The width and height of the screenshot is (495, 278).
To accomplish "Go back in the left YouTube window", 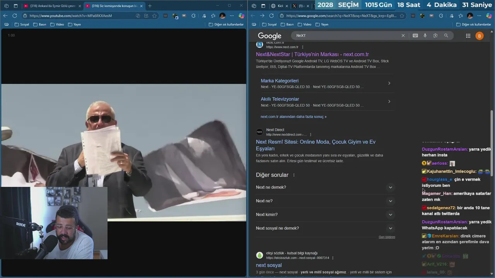I will tap(5, 16).
